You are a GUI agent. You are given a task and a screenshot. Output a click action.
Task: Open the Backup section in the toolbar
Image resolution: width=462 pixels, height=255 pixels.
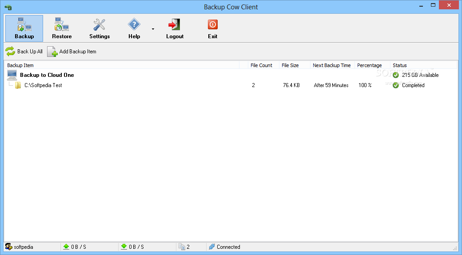pyautogui.click(x=24, y=28)
